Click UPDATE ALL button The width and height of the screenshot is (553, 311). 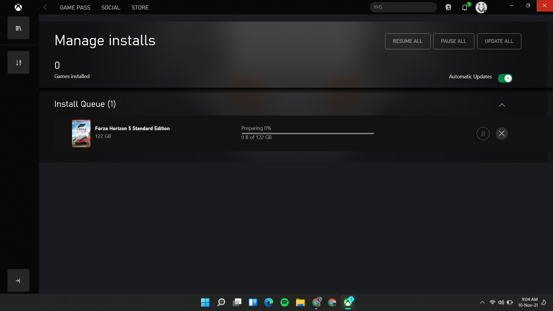(x=499, y=41)
